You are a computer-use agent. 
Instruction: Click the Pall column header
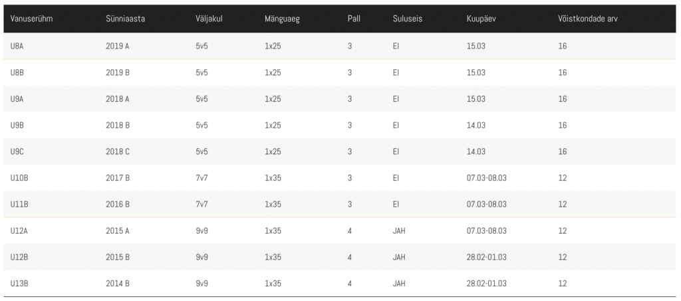pos(354,19)
